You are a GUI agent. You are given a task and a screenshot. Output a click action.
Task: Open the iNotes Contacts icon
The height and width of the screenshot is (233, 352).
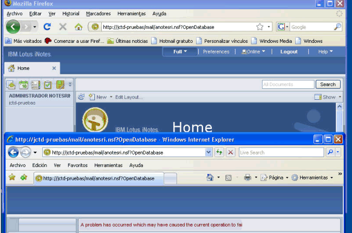[x=36, y=85]
